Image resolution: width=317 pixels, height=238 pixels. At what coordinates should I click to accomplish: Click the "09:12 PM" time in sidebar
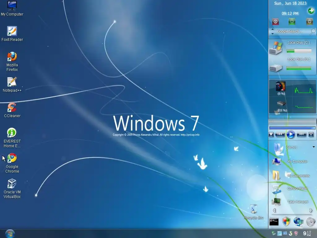[290, 13]
